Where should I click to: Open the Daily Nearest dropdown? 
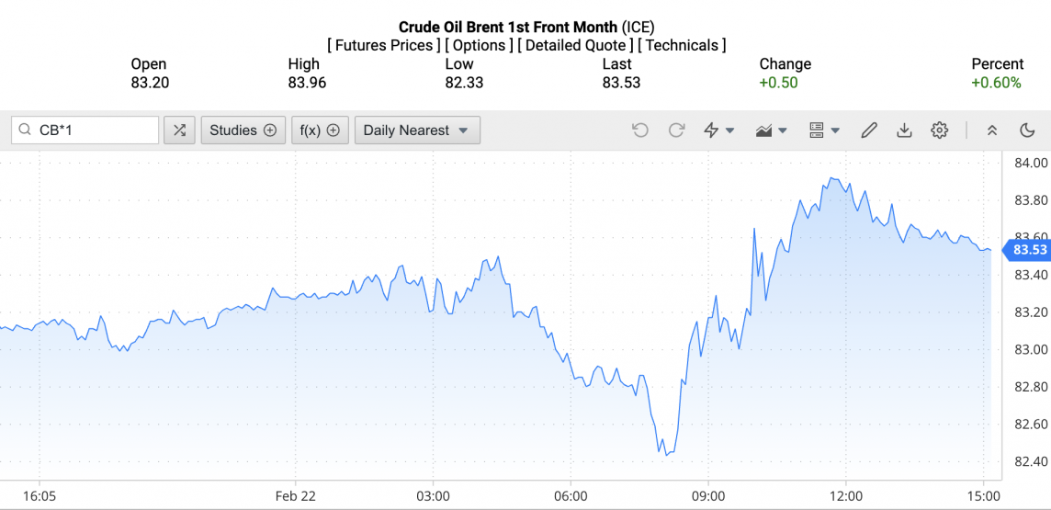(x=417, y=130)
